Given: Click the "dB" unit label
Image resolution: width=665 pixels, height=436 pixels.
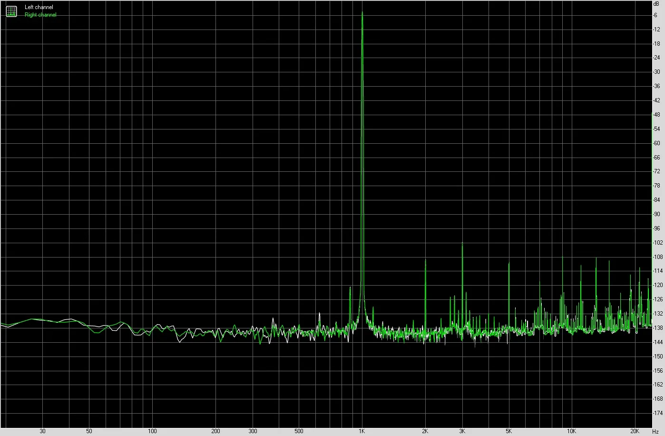Looking at the screenshot, I should [x=656, y=3].
